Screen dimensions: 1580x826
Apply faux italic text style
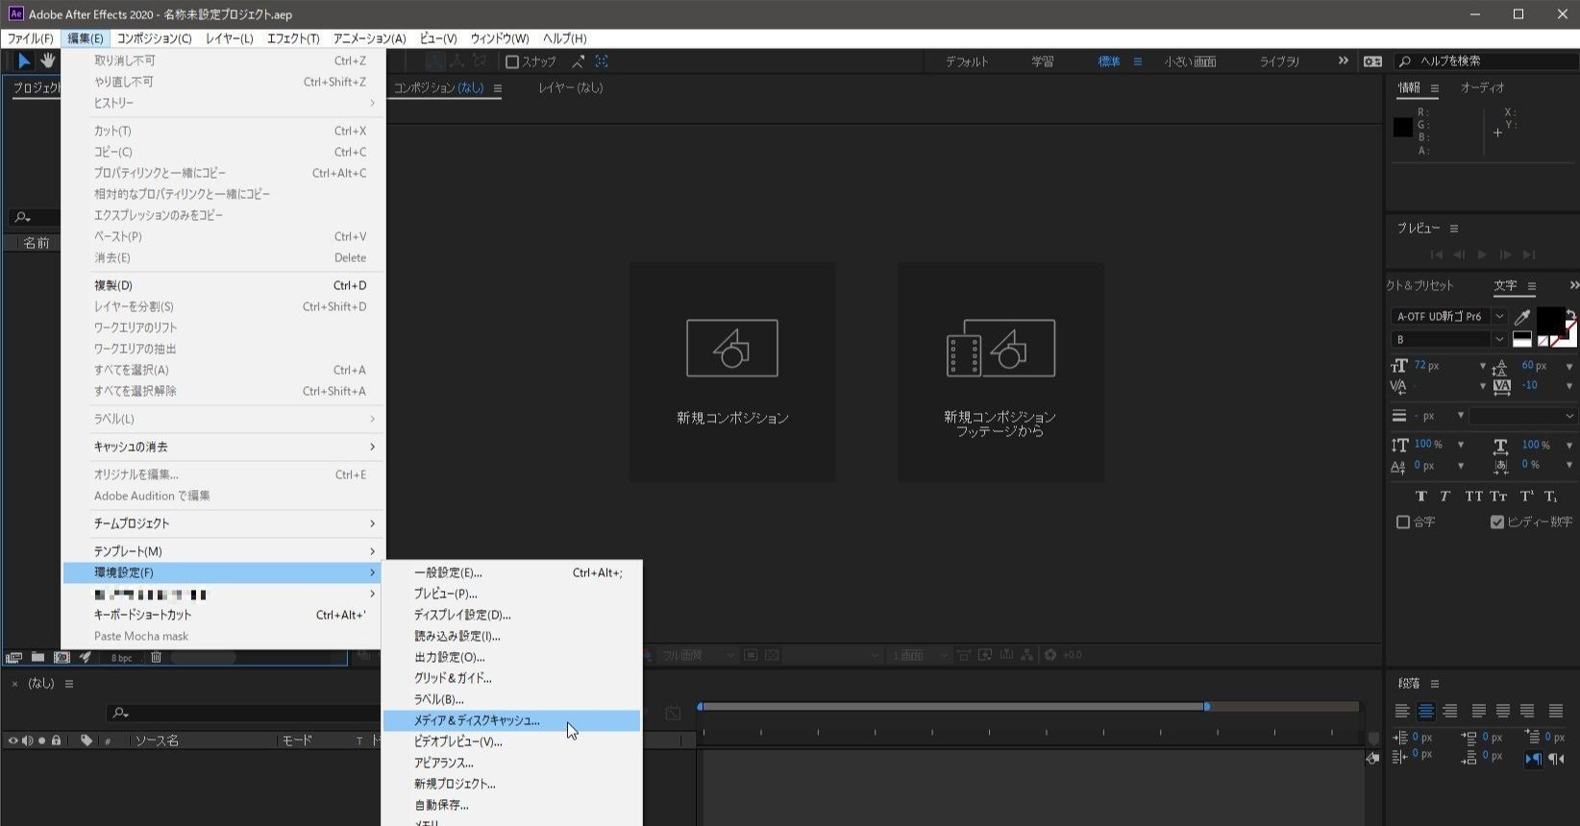click(1444, 497)
